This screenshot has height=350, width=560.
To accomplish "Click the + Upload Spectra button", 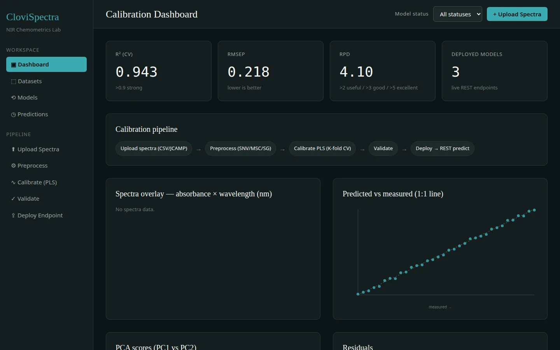I will pyautogui.click(x=517, y=14).
